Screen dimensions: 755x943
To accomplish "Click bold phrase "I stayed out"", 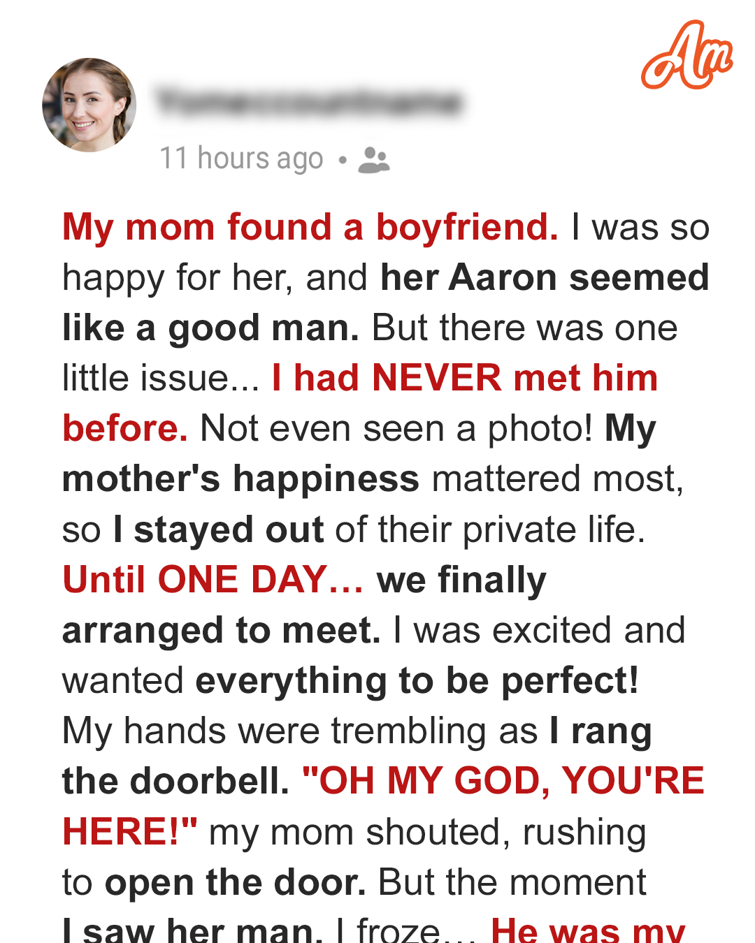I will 218,529.
